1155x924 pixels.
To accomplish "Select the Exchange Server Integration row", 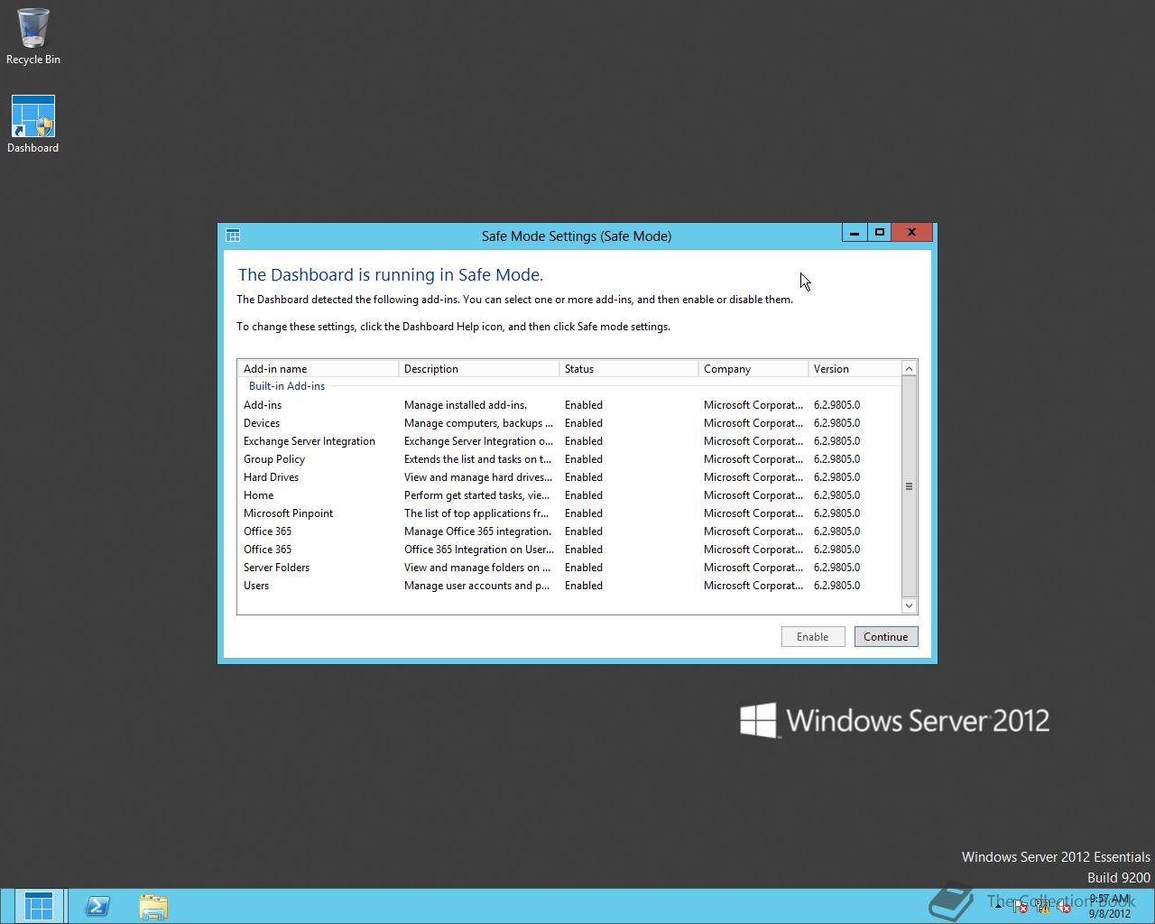I will [569, 440].
